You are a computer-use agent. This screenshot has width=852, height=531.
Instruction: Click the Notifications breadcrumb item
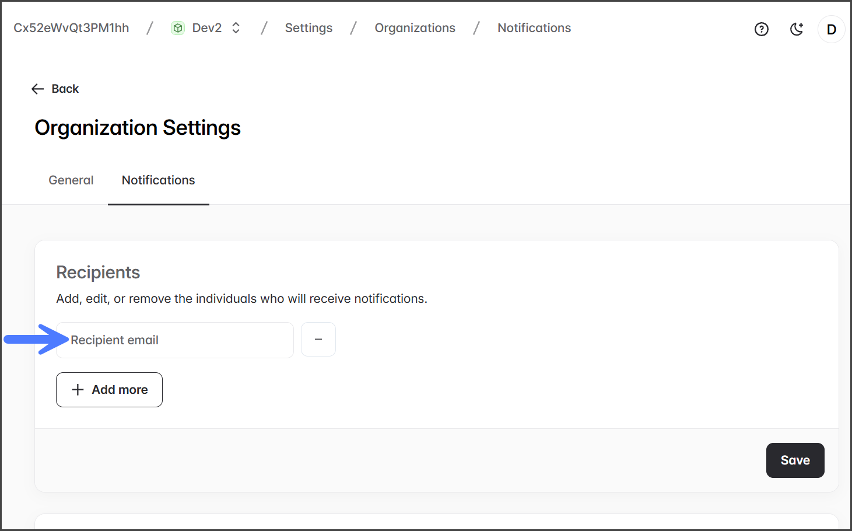534,28
